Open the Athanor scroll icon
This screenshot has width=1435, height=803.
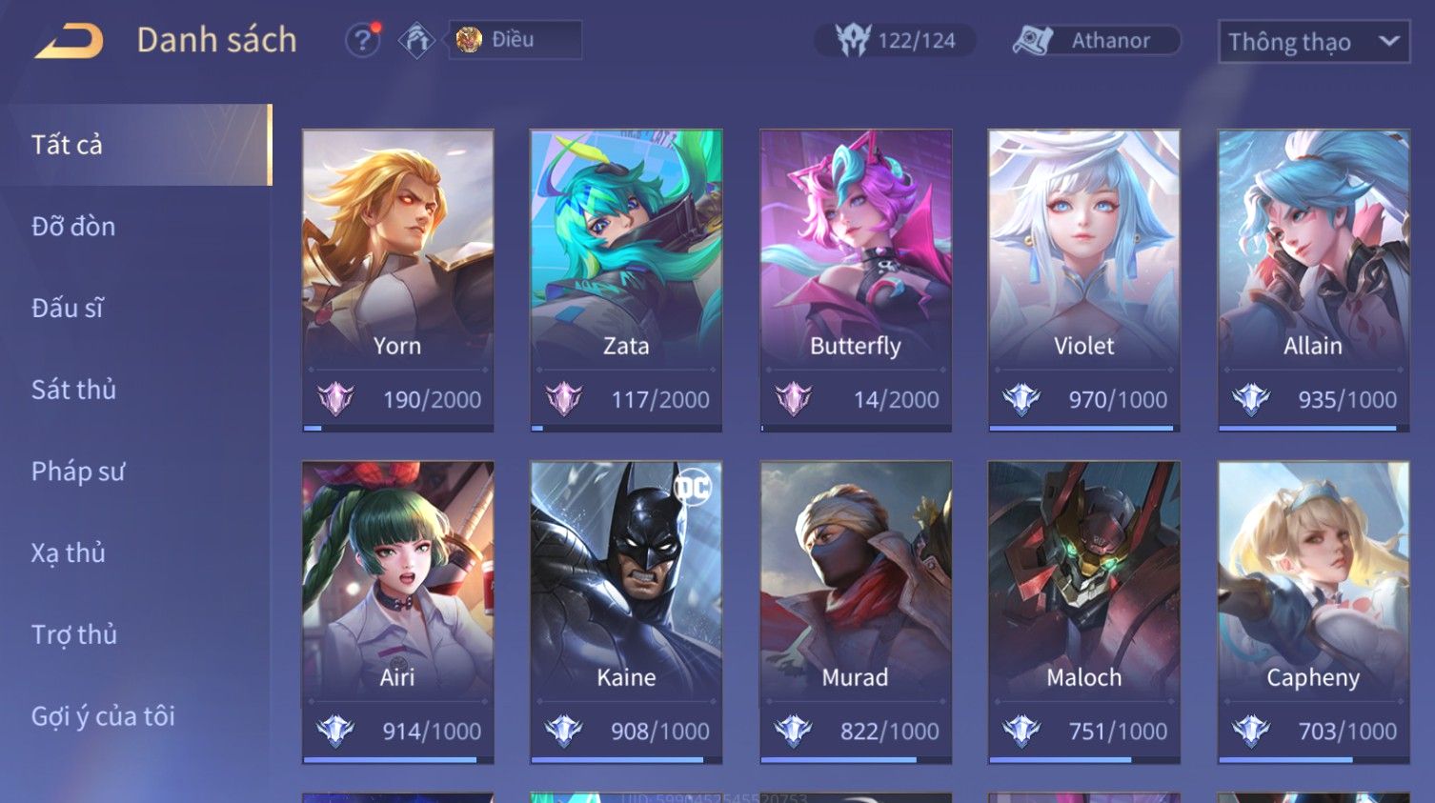(x=1033, y=40)
